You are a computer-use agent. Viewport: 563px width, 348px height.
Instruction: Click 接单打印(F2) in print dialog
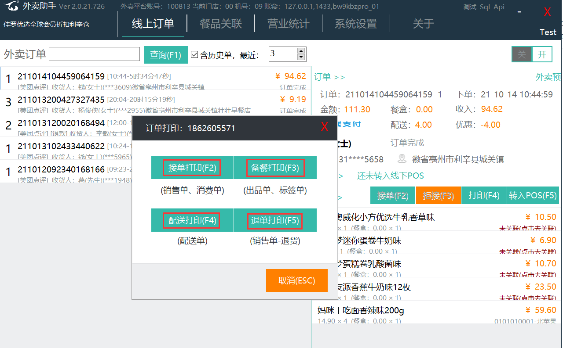click(192, 168)
